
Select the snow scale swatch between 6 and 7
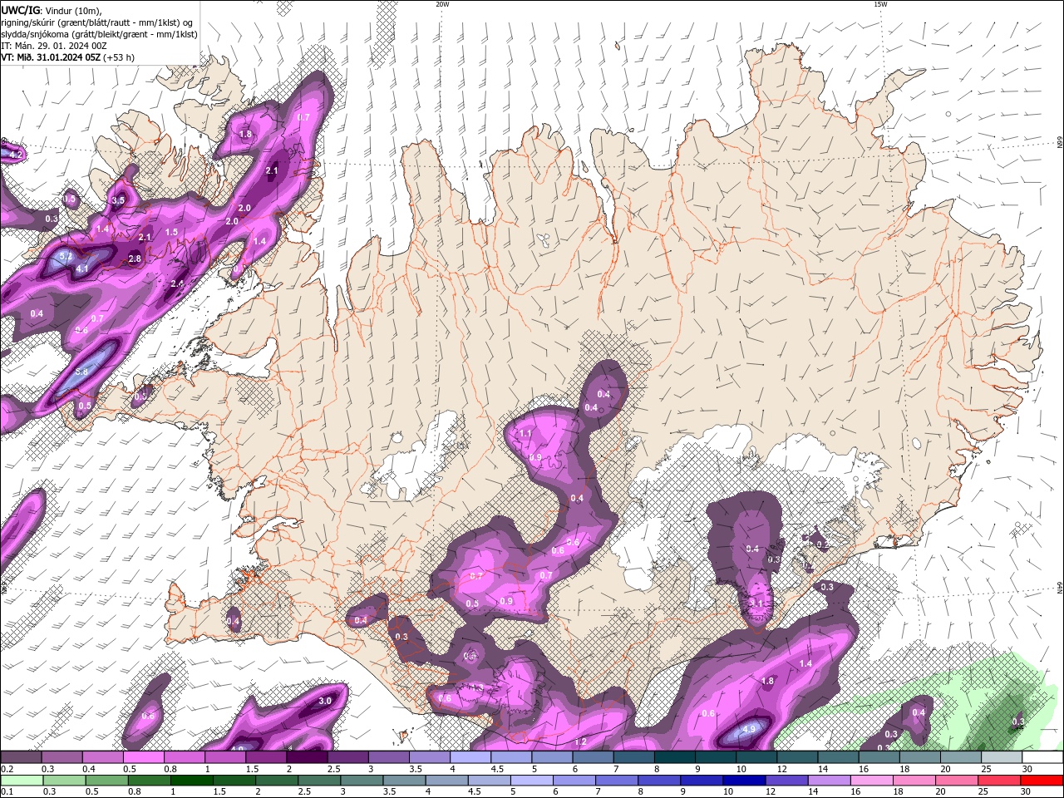594,757
